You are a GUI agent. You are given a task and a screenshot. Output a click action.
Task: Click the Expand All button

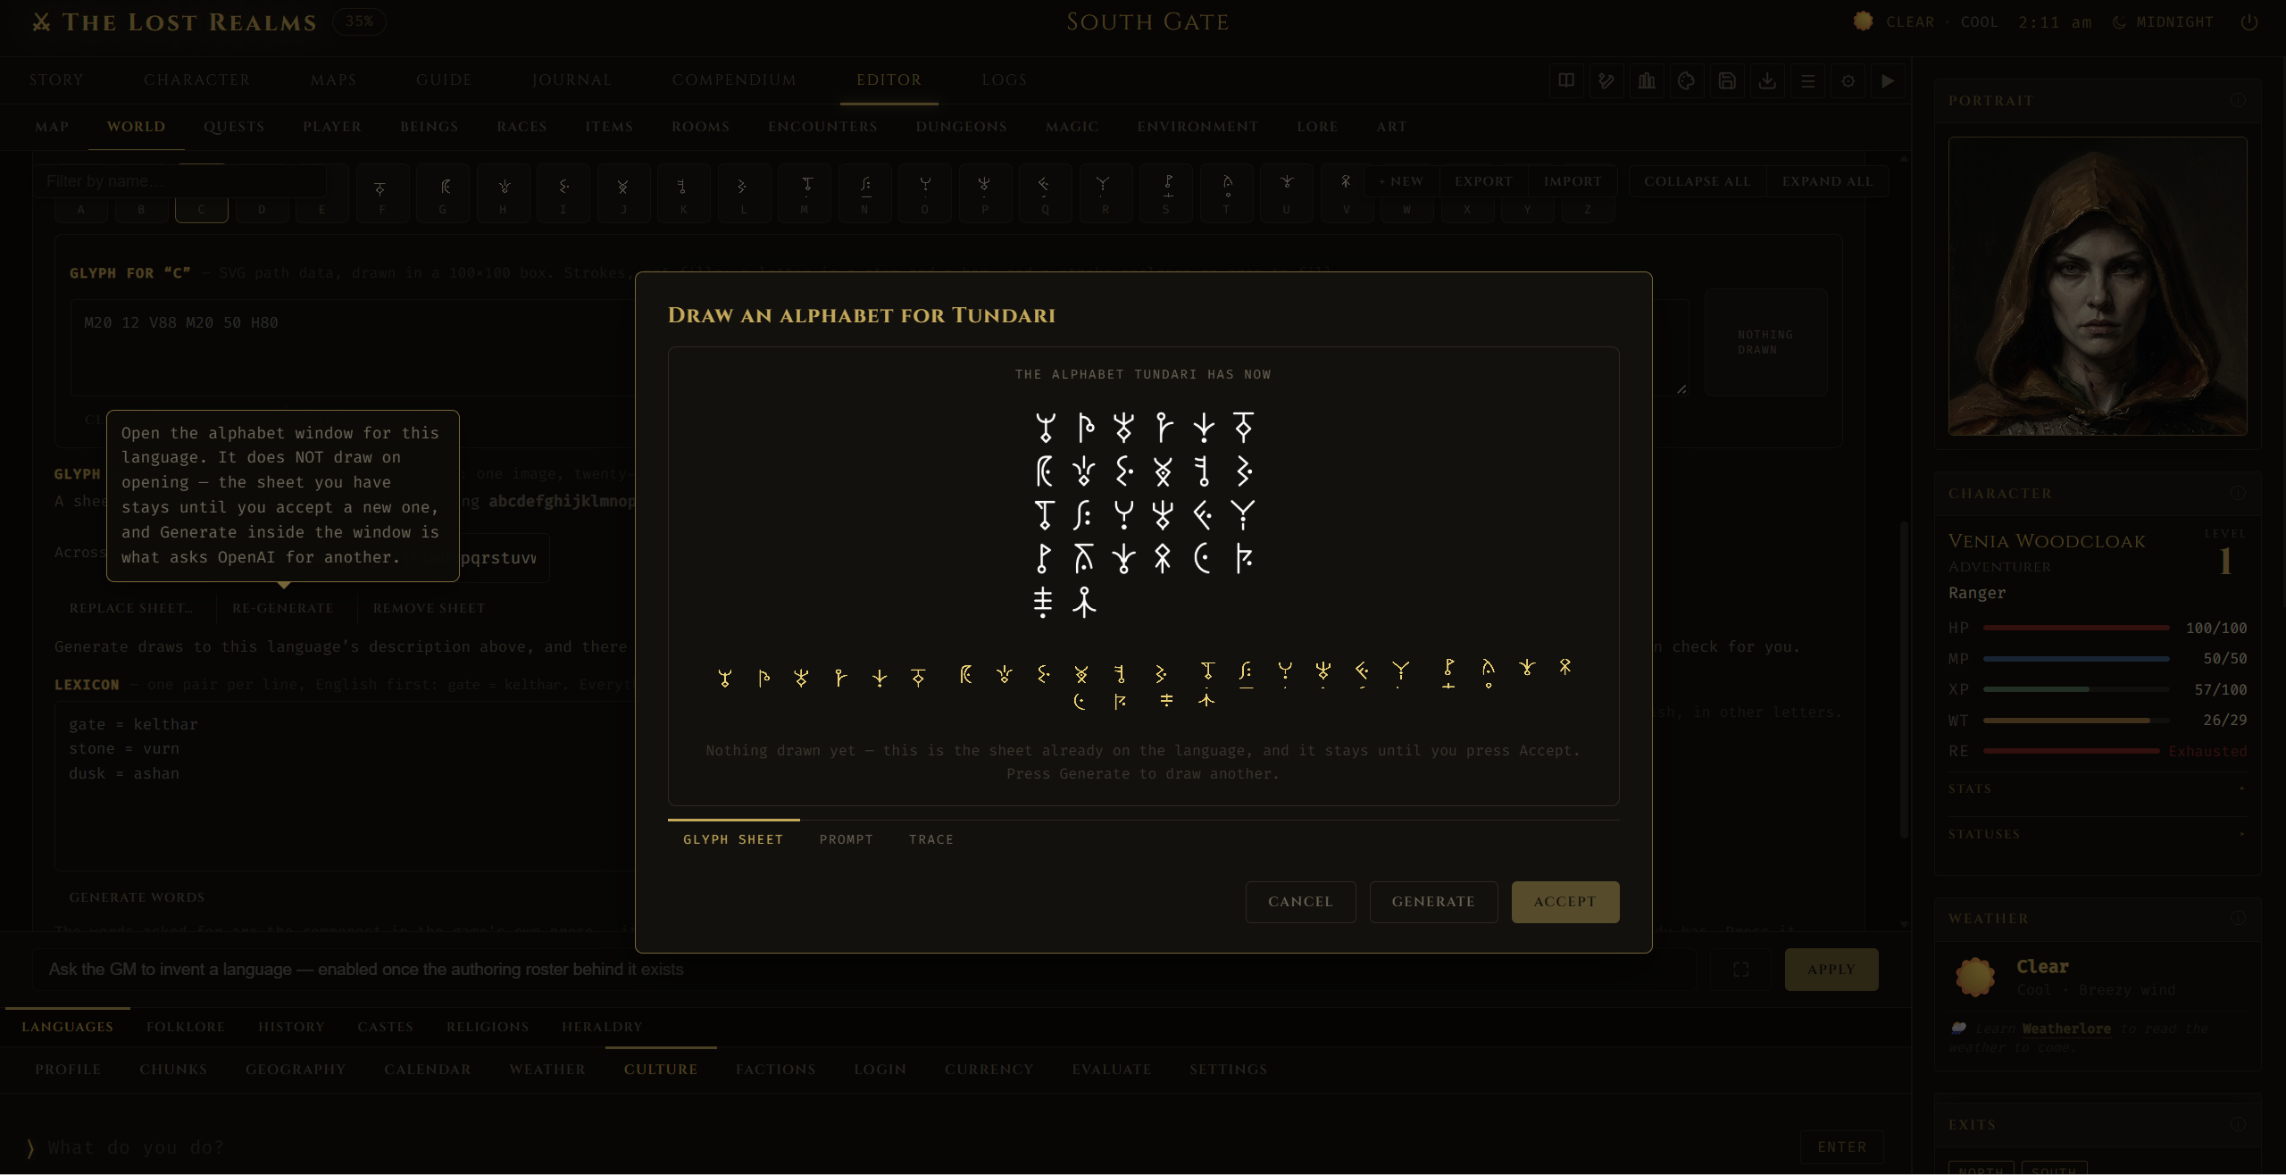coord(1828,181)
